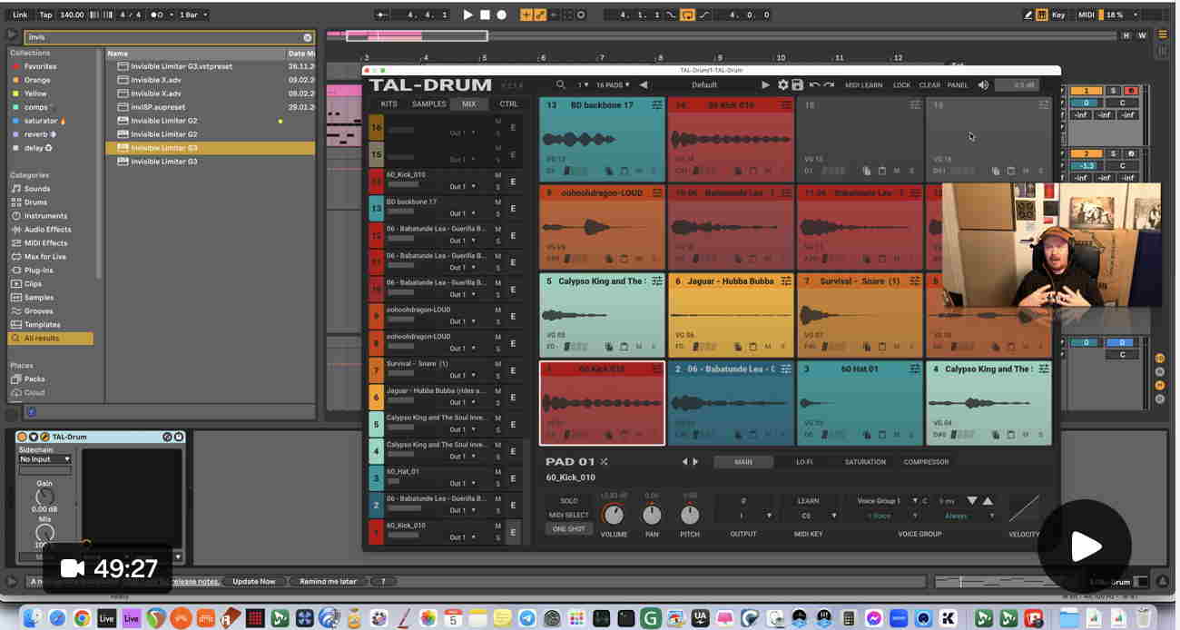Switch to the SAMPLES tab
The width and height of the screenshot is (1180, 630).
[x=428, y=104]
